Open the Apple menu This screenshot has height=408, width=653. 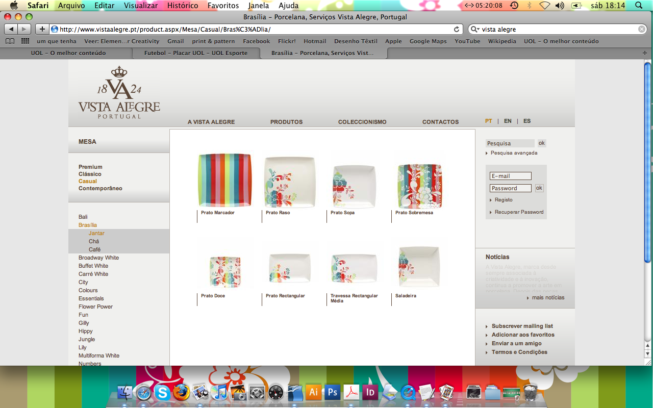point(14,5)
